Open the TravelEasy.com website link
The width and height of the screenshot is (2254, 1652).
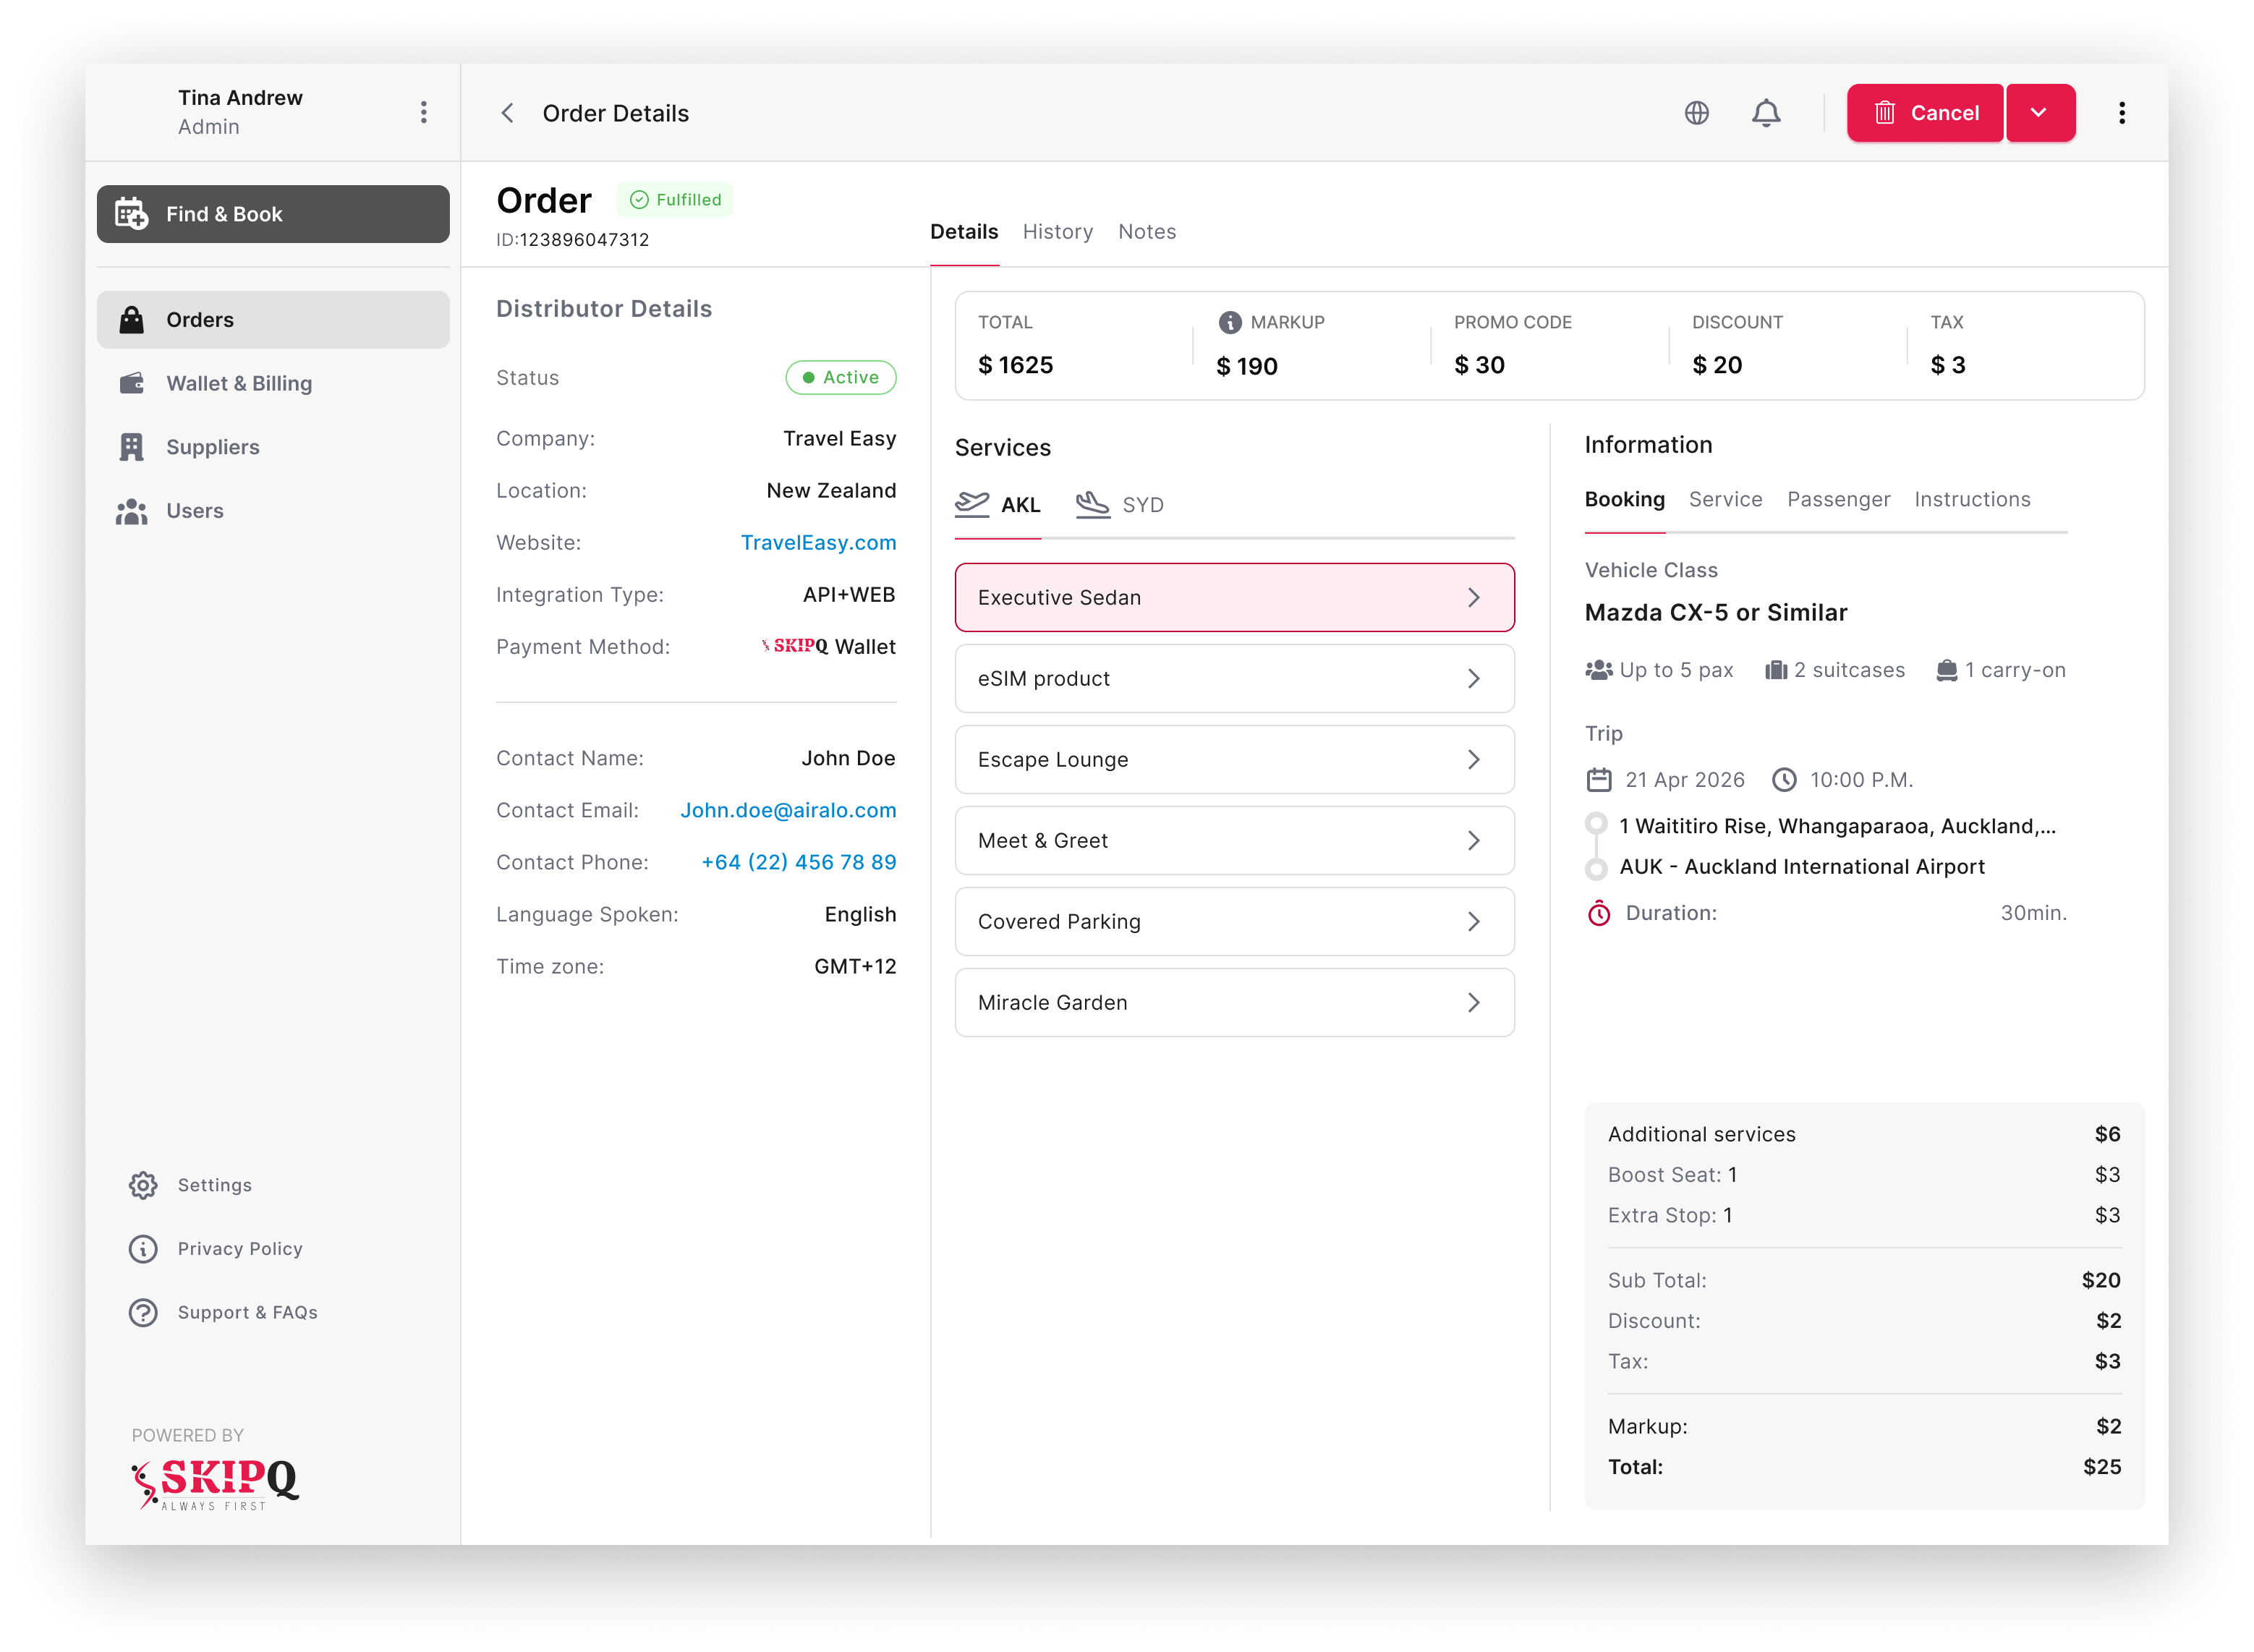(818, 543)
